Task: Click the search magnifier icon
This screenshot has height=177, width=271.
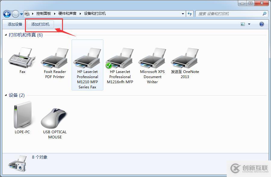Action: [264, 14]
